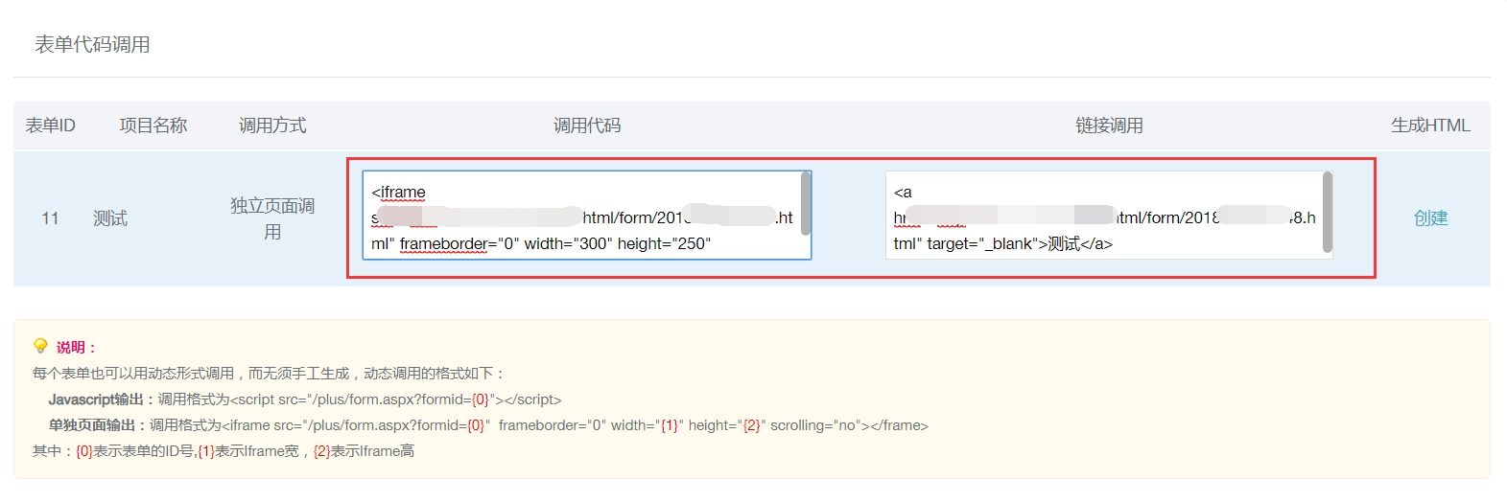
Task: Click the lightbulb icon beside 说明
Action: [x=40, y=346]
